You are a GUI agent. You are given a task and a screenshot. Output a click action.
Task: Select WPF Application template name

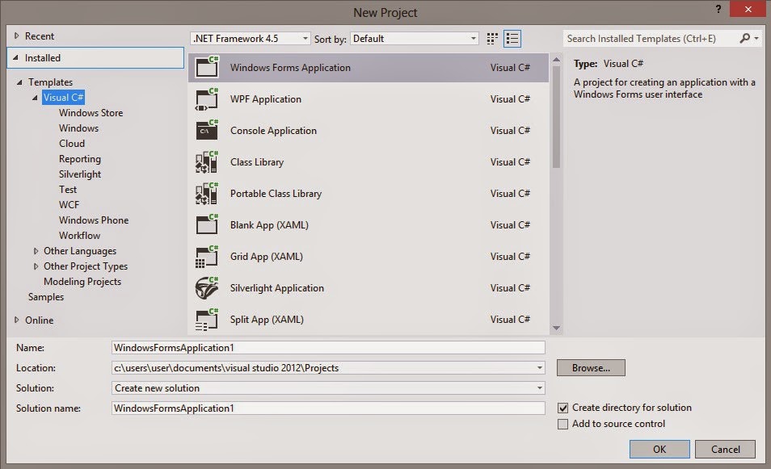[x=266, y=98]
